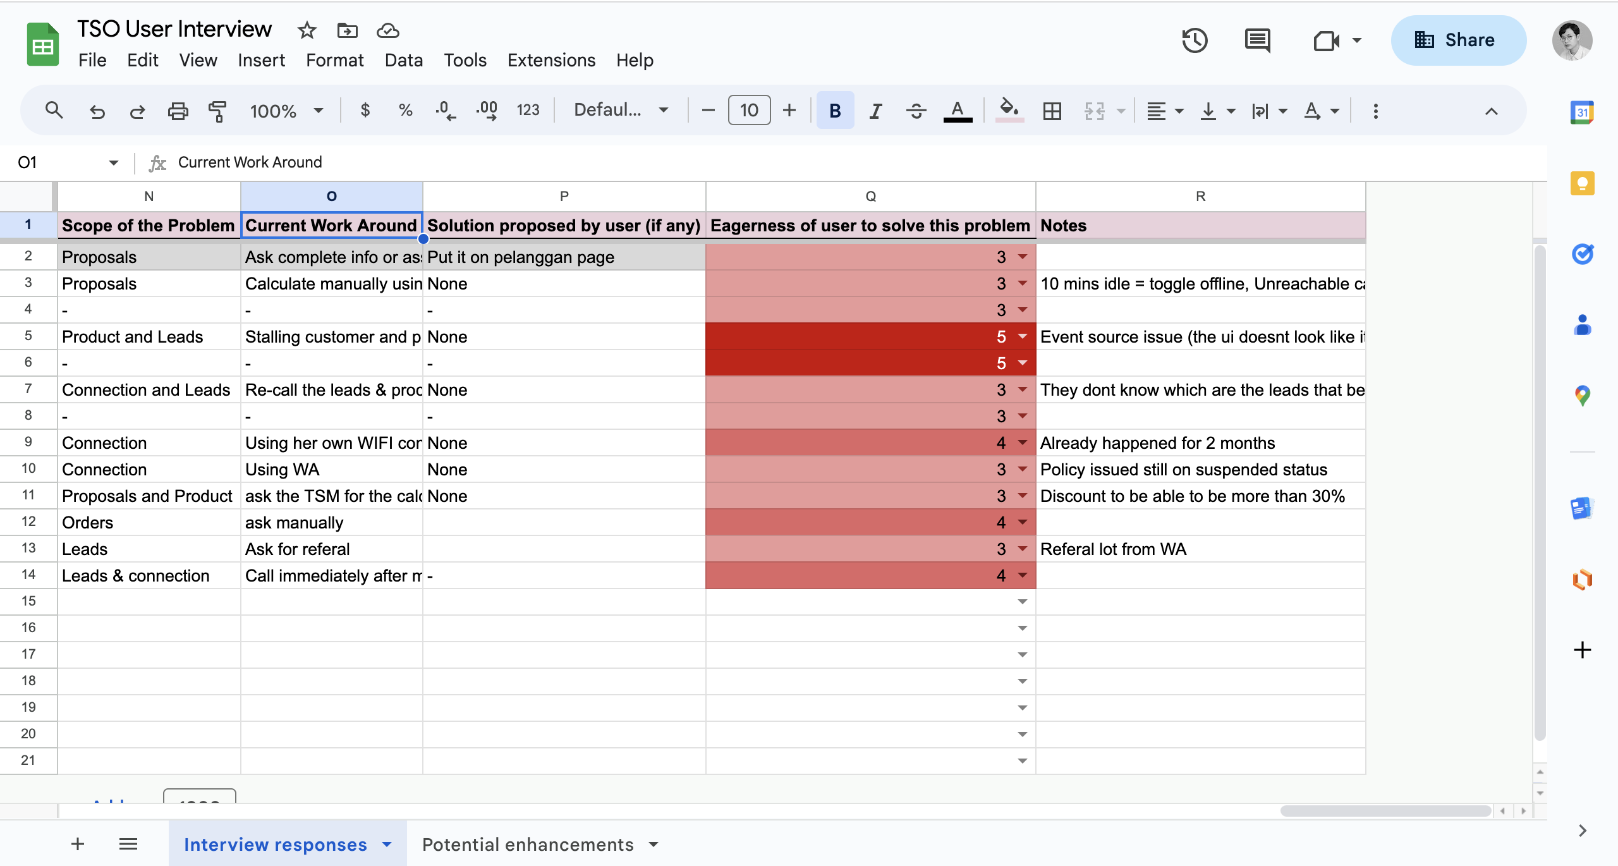Start a Meet call camera icon
Viewport: 1618px width, 866px height.
1326,41
